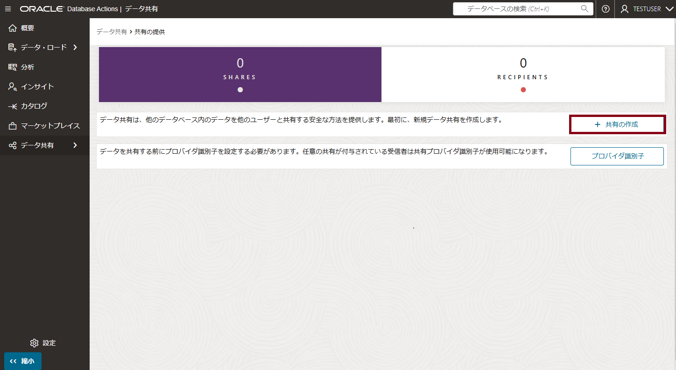Collapse the sidebar with the 縮小 control
676x370 pixels.
pos(22,361)
